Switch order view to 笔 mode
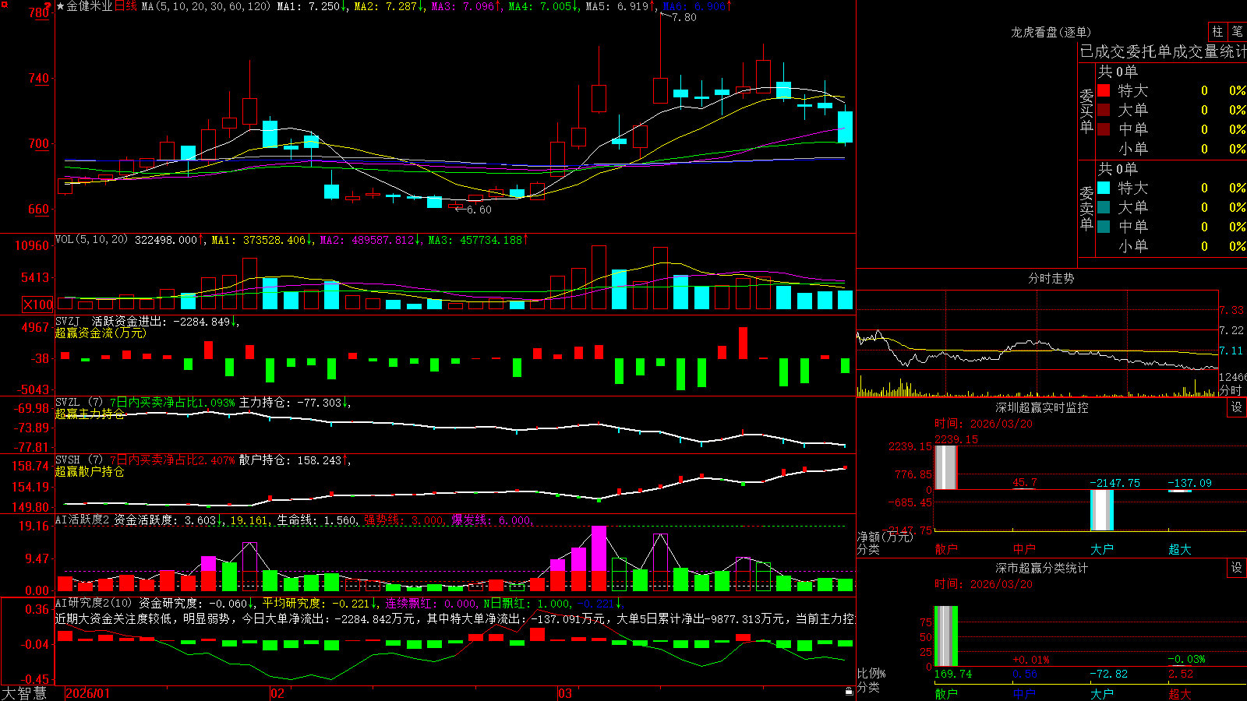This screenshot has height=701, width=1247. tap(1237, 31)
